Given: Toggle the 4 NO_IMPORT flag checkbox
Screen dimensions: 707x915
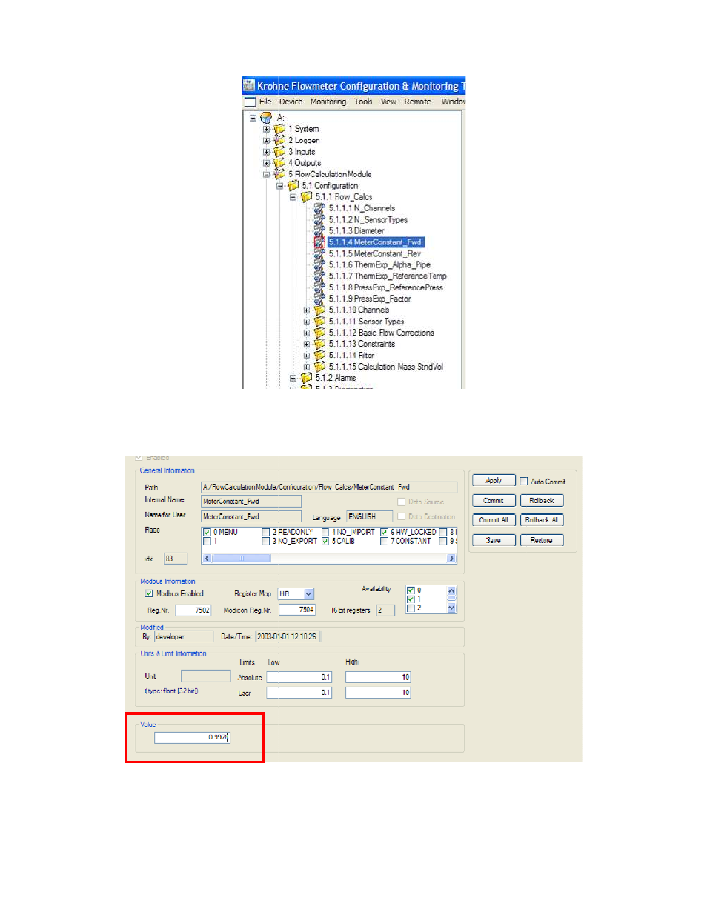Looking at the screenshot, I should [325, 532].
